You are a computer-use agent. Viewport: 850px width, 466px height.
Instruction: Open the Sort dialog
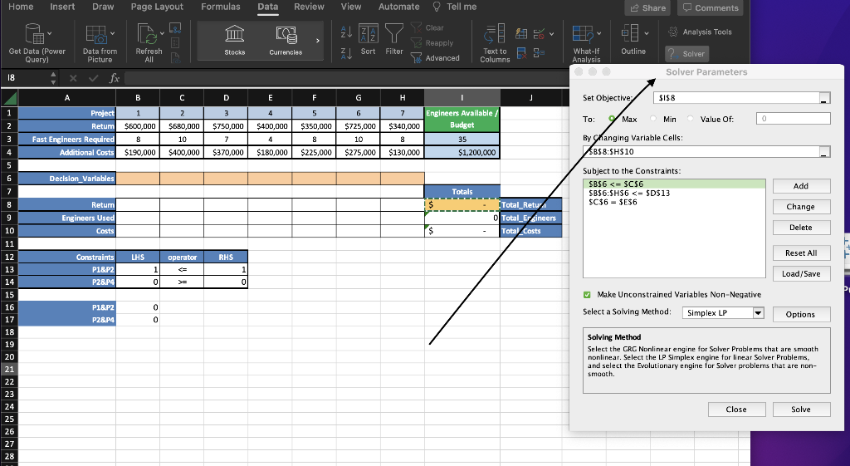[x=368, y=40]
